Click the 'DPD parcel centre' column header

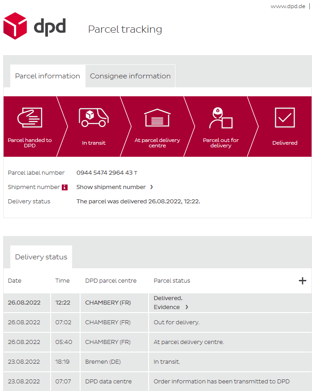pos(111,281)
